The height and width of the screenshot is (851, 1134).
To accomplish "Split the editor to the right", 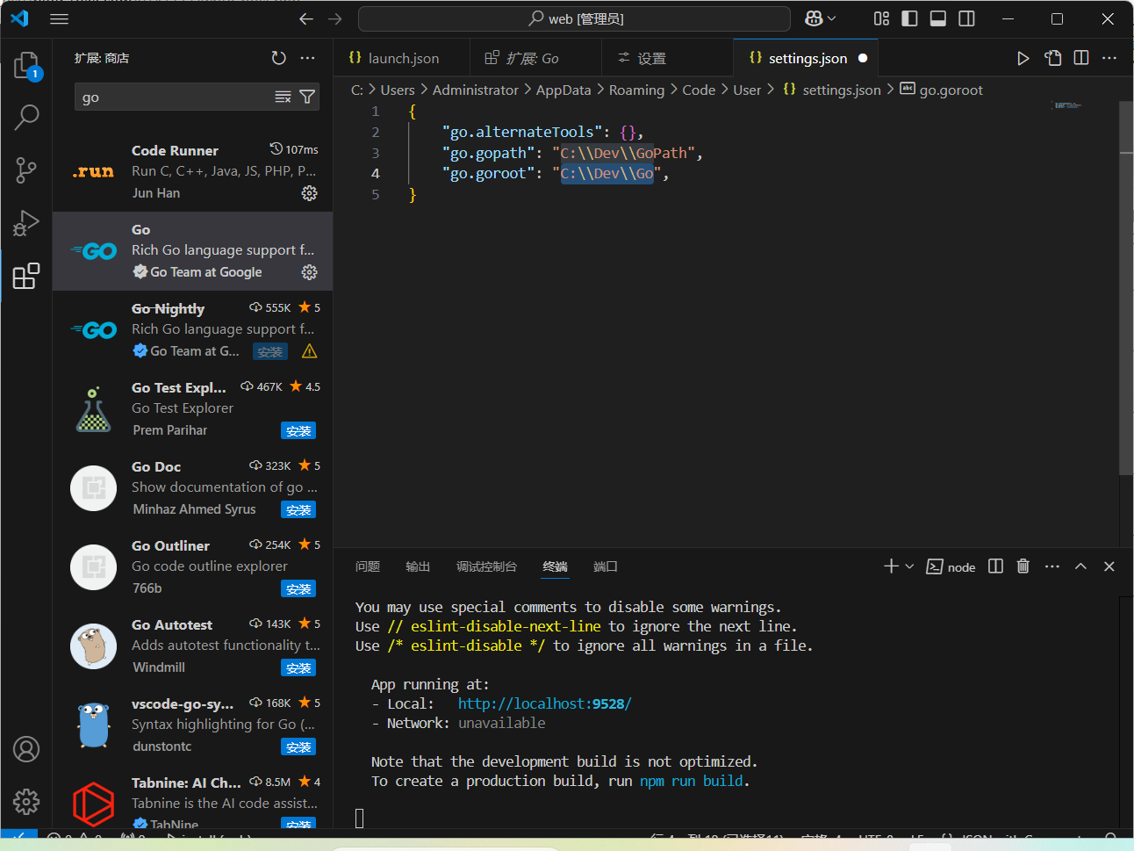I will pyautogui.click(x=1081, y=58).
